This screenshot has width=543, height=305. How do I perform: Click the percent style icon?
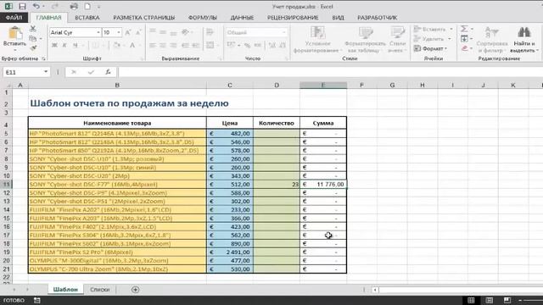pyautogui.click(x=247, y=45)
